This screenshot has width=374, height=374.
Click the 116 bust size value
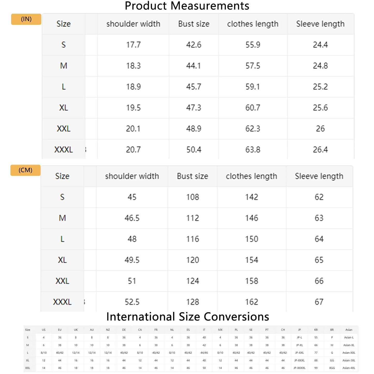pyautogui.click(x=193, y=239)
